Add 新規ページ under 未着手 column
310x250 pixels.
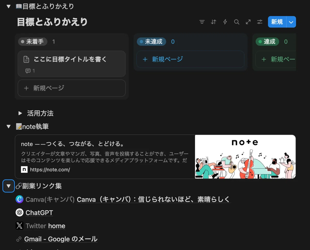(72, 88)
